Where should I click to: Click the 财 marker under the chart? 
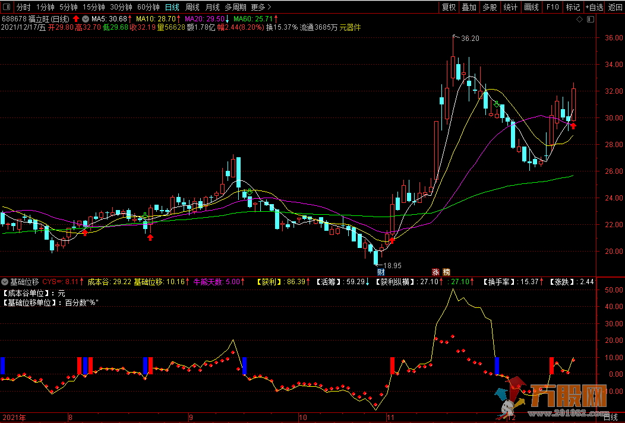[x=381, y=272]
